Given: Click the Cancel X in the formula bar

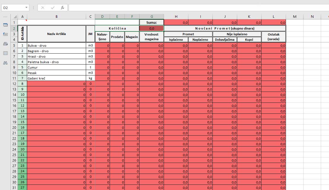Looking at the screenshot, I should [x=43, y=8].
